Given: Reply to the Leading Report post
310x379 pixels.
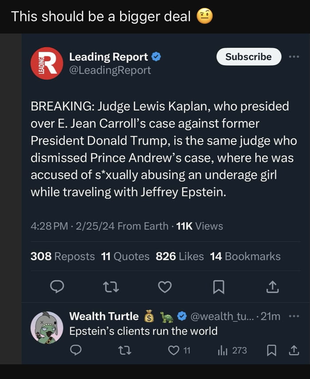Looking at the screenshot, I should pyautogui.click(x=57, y=287).
